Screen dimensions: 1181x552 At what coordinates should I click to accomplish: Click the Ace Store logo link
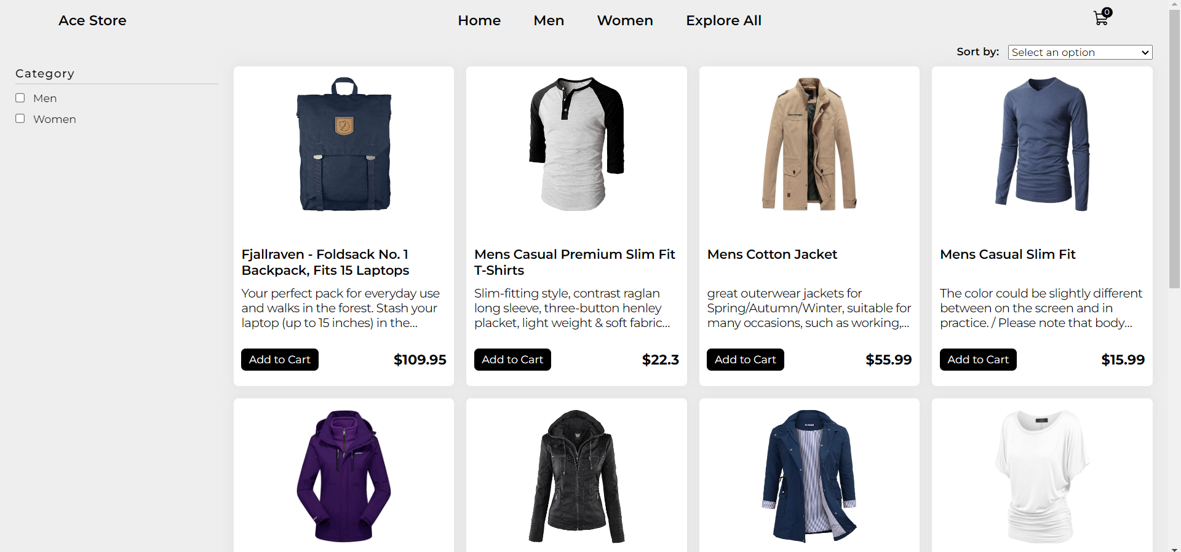tap(92, 20)
